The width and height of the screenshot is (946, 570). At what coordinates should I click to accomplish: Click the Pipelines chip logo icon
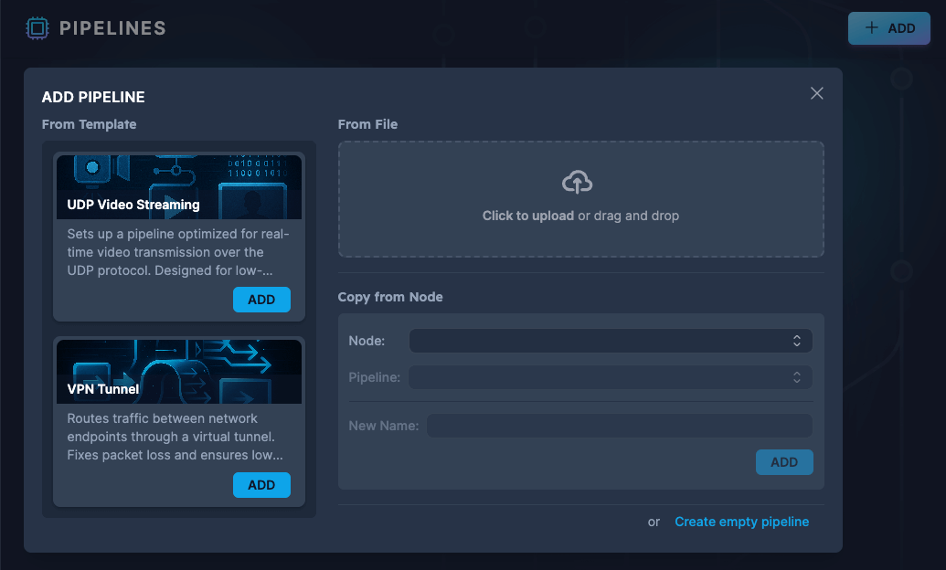pyautogui.click(x=37, y=28)
